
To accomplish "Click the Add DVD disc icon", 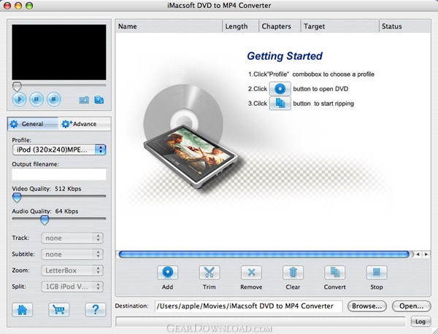I will [168, 272].
